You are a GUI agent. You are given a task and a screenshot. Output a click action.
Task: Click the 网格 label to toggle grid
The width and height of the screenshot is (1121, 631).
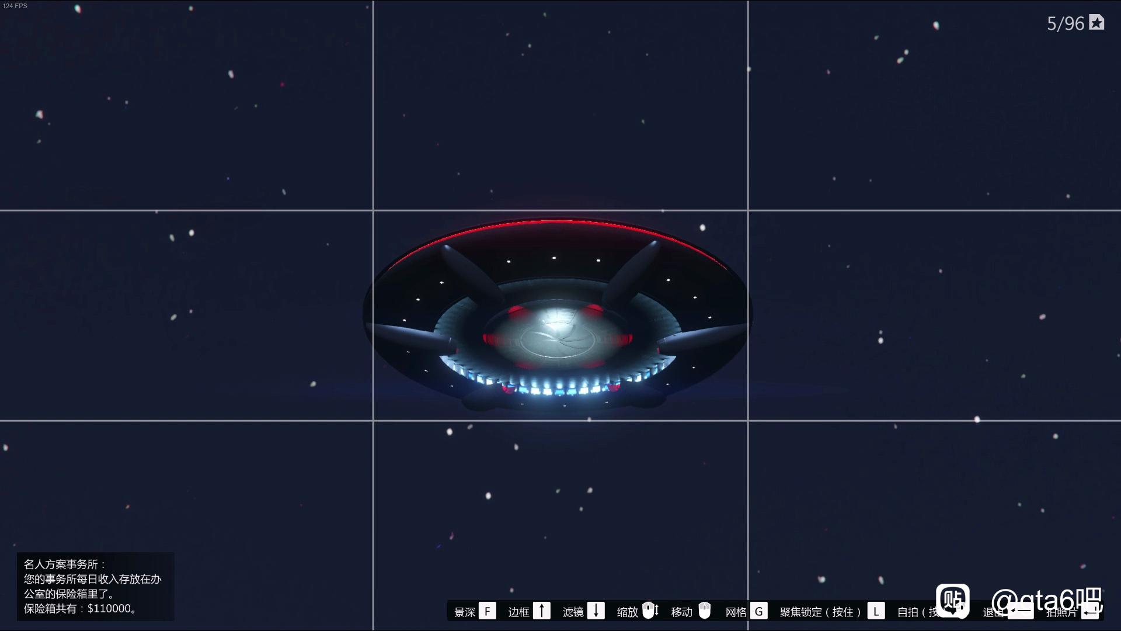pyautogui.click(x=736, y=612)
